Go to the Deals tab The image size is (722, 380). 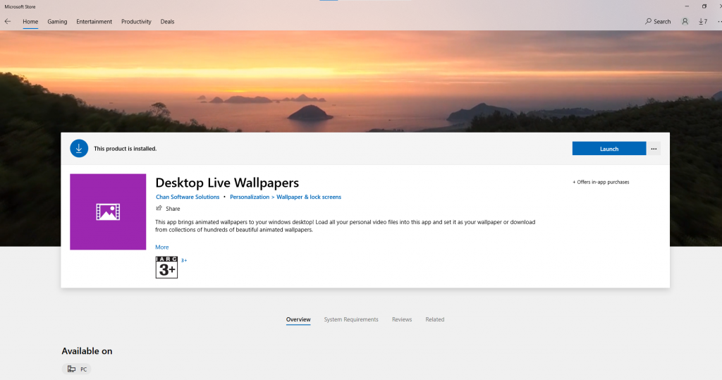(x=167, y=22)
